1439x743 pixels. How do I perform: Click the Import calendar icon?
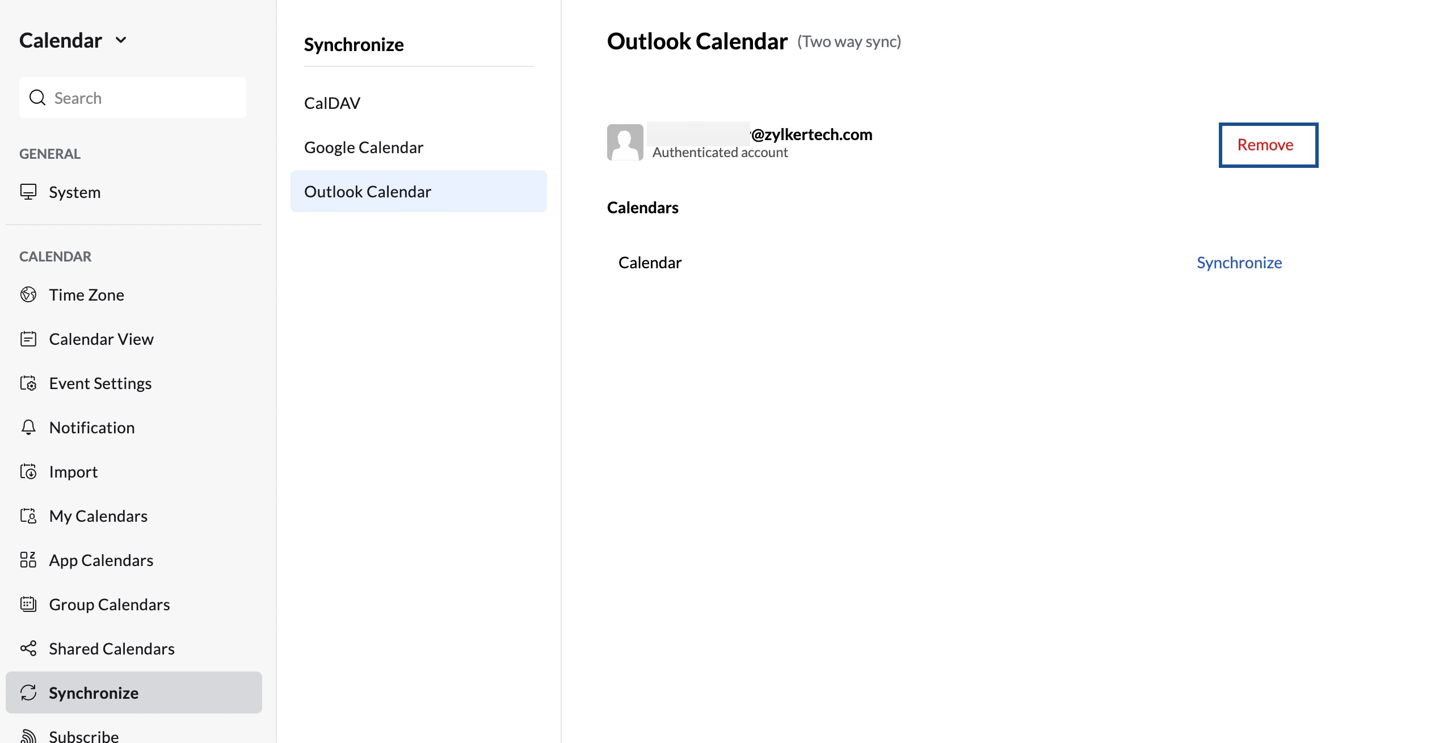(x=28, y=471)
